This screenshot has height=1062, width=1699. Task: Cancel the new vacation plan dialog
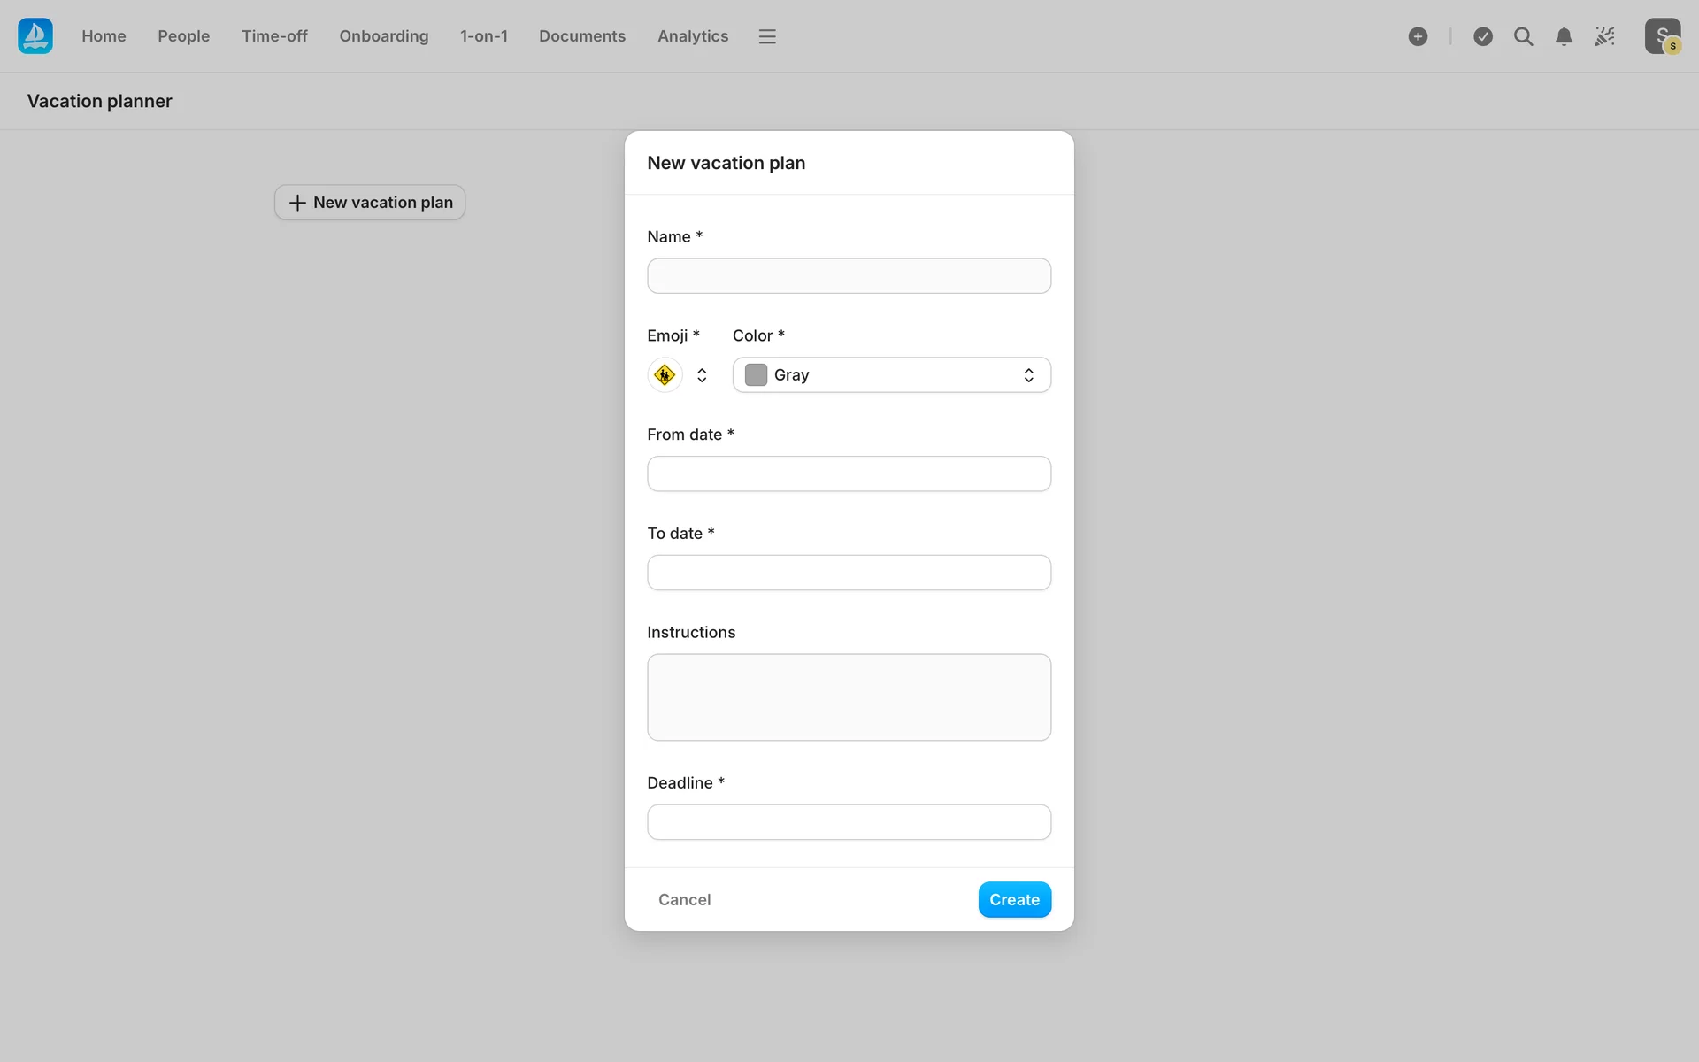[684, 899]
